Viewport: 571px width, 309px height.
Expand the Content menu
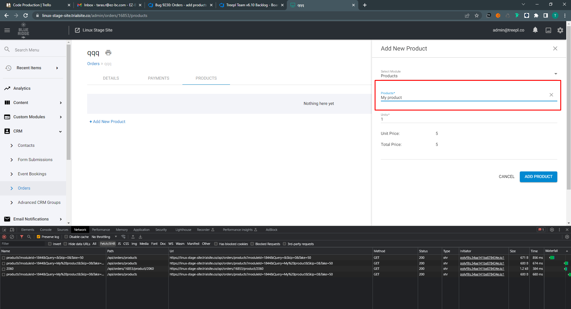click(x=61, y=103)
